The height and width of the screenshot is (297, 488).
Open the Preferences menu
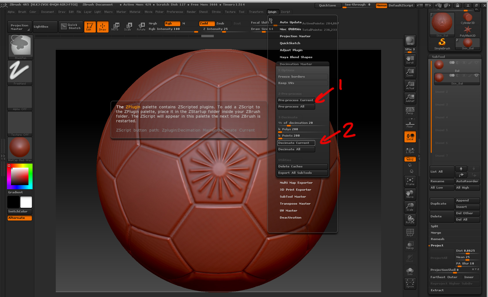coord(175,12)
